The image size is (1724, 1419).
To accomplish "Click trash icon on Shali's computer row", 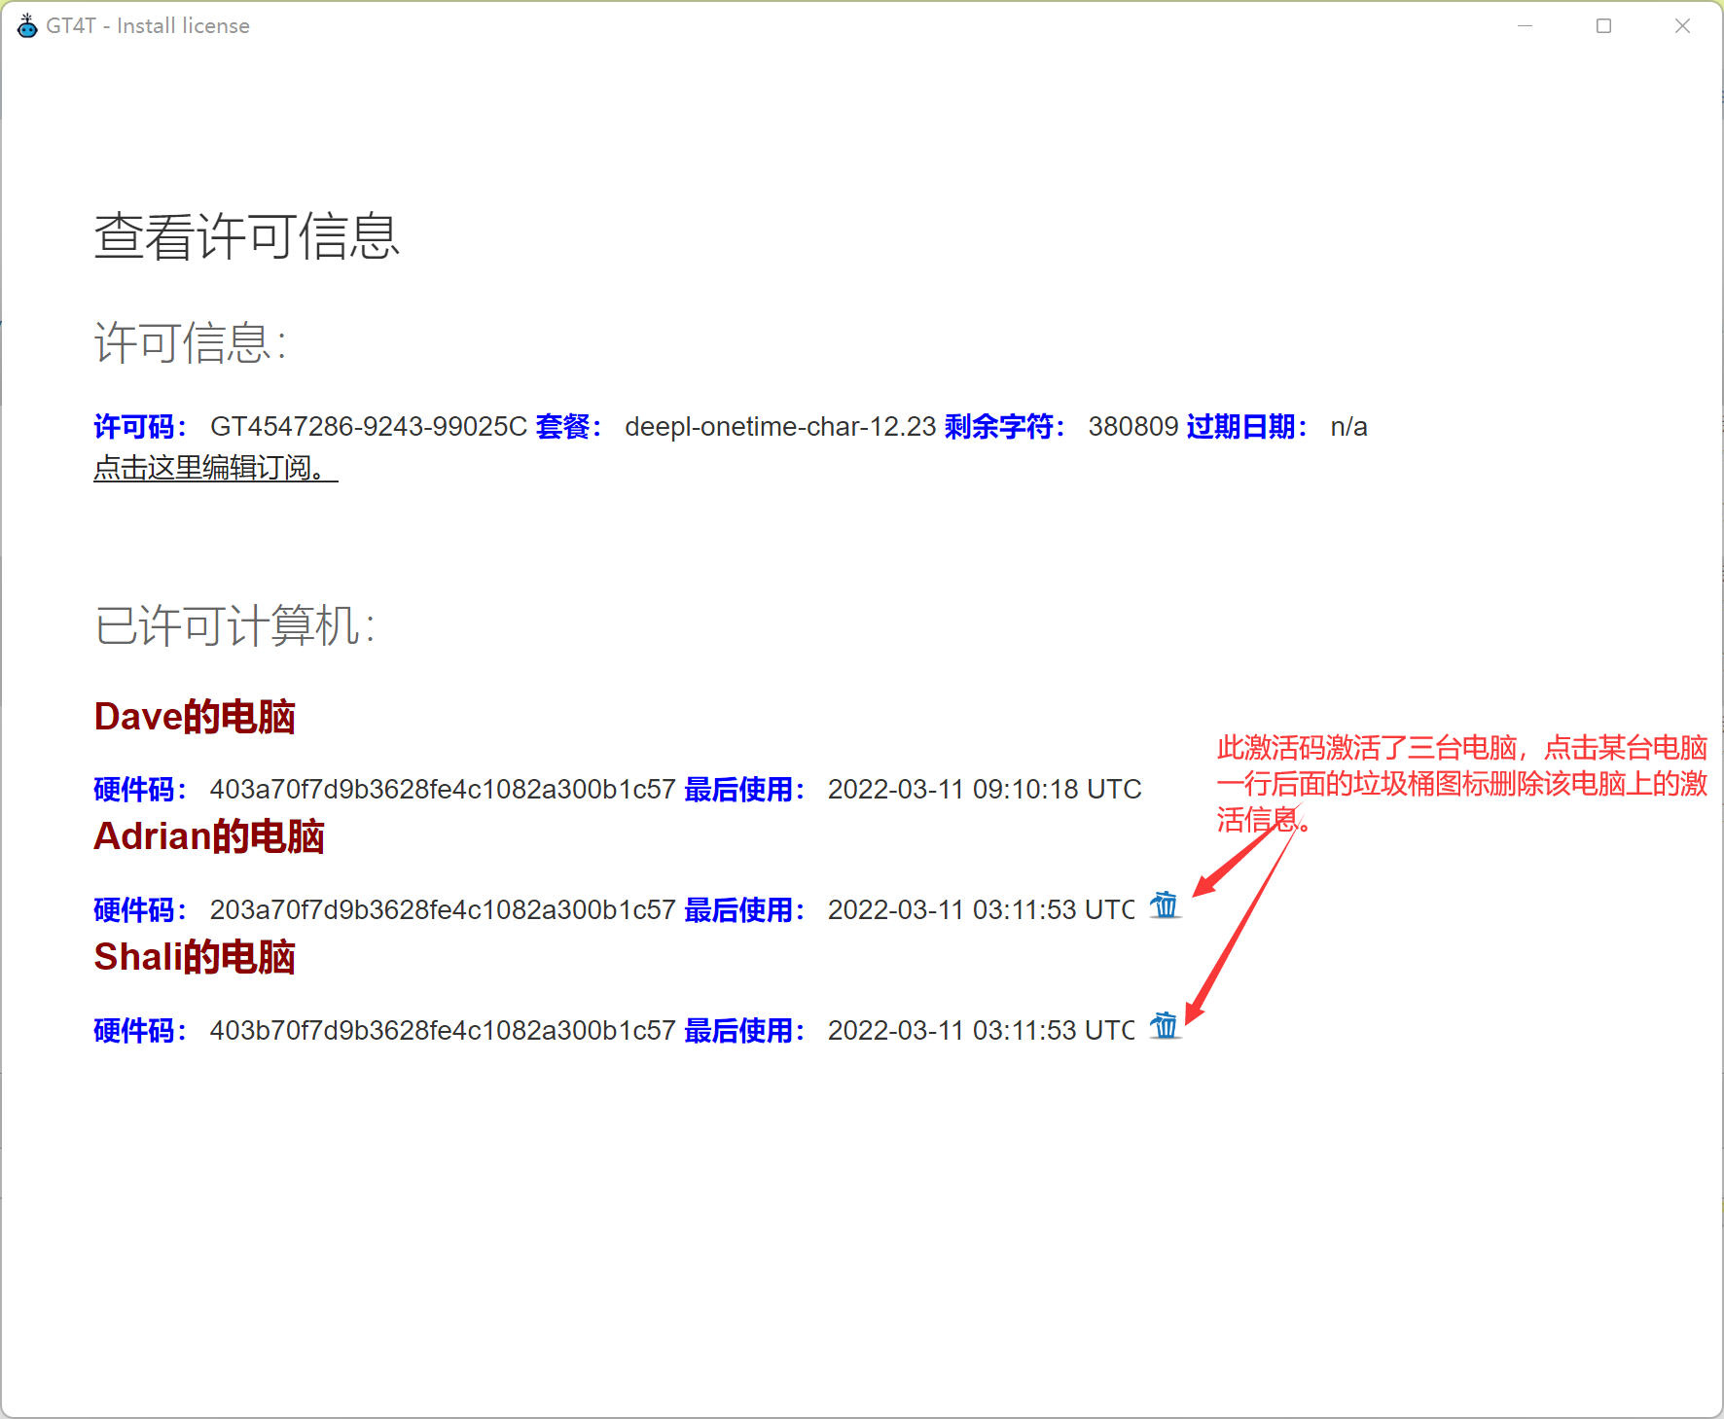I will (1164, 1026).
